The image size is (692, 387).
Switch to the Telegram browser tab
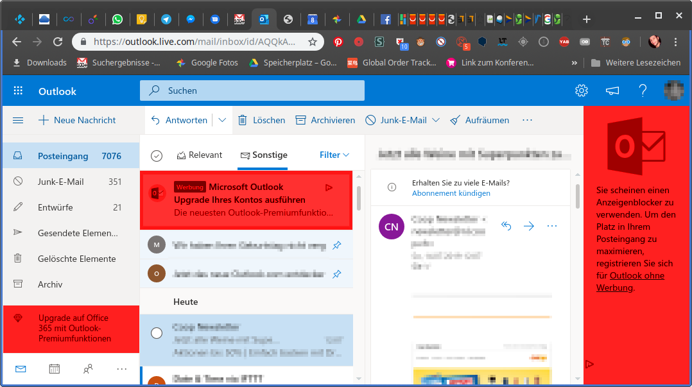point(166,19)
